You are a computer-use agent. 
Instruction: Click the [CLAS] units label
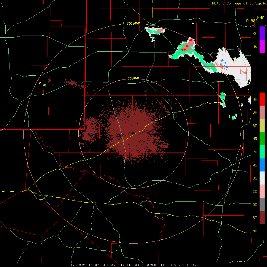(x=251, y=20)
